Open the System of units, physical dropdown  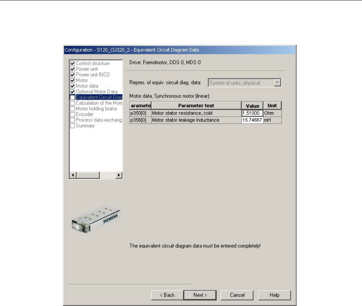(244, 83)
